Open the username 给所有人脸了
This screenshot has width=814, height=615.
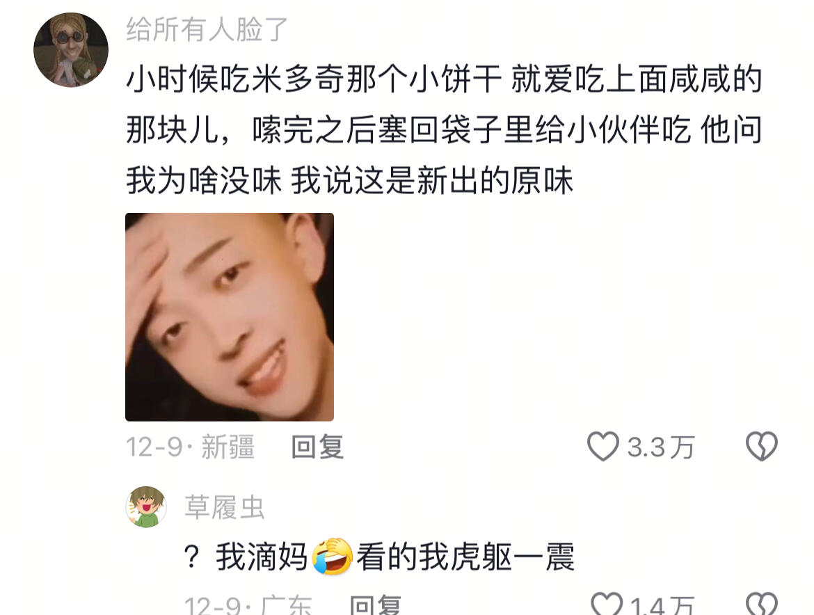tap(207, 29)
